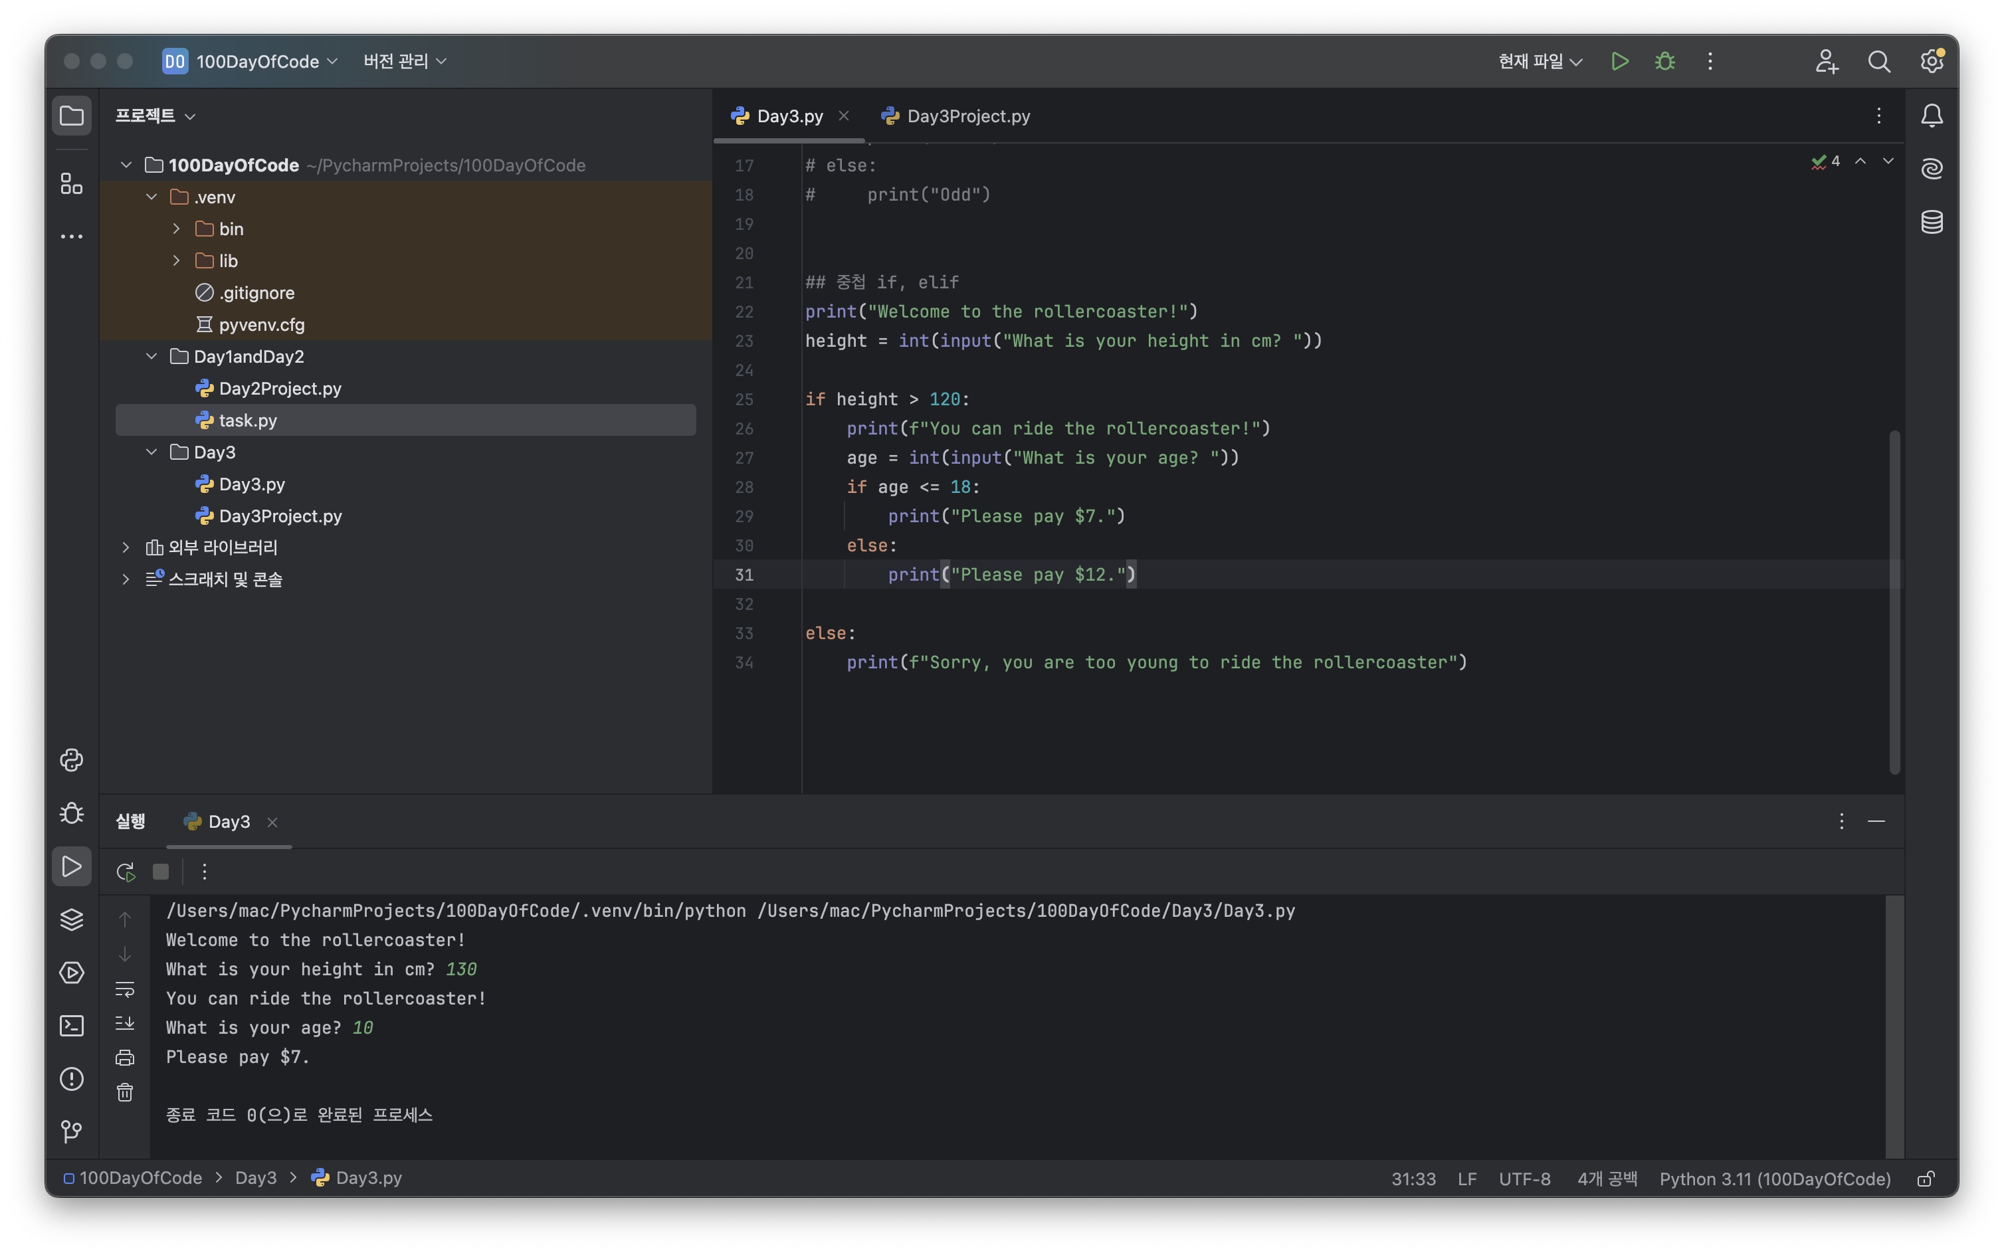
Task: Expand the bin folder
Action: pos(177,229)
